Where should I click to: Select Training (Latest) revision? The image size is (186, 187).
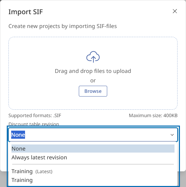(93, 171)
